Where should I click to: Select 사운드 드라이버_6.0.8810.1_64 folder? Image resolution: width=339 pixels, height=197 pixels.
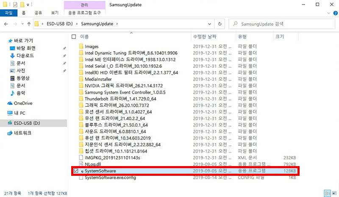(115, 131)
